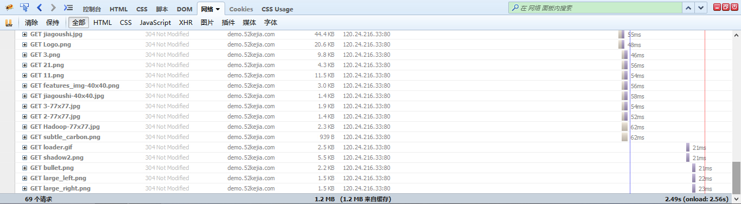The height and width of the screenshot is (204, 741).
Task: Expand the GET 3.png request
Action: [24, 55]
